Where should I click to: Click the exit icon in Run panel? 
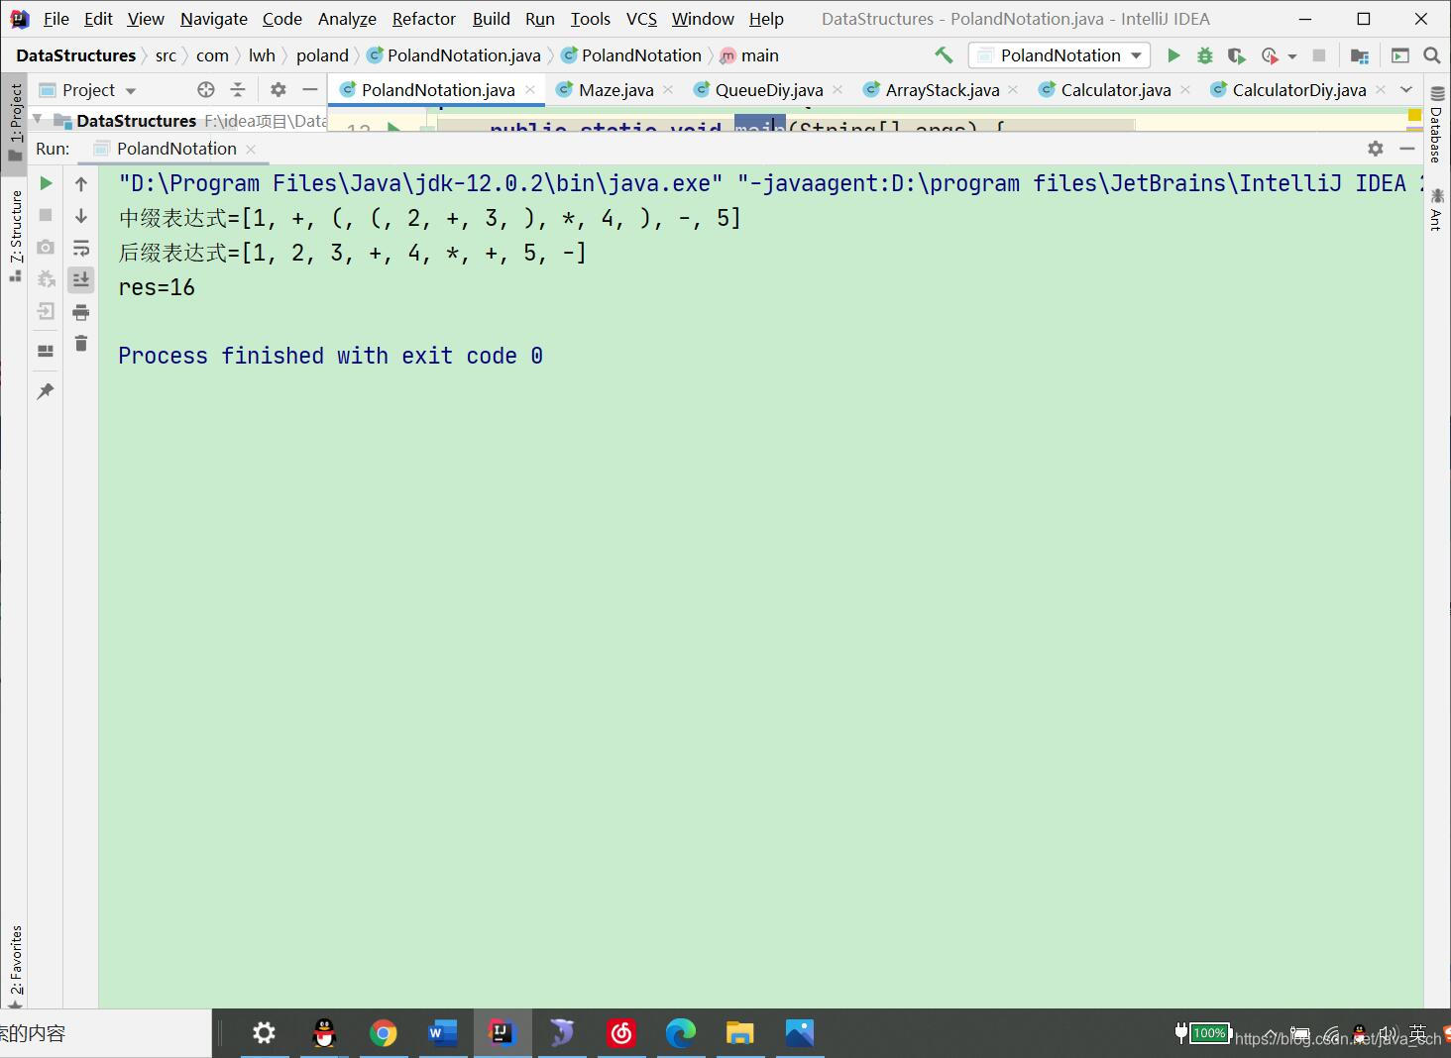46,311
